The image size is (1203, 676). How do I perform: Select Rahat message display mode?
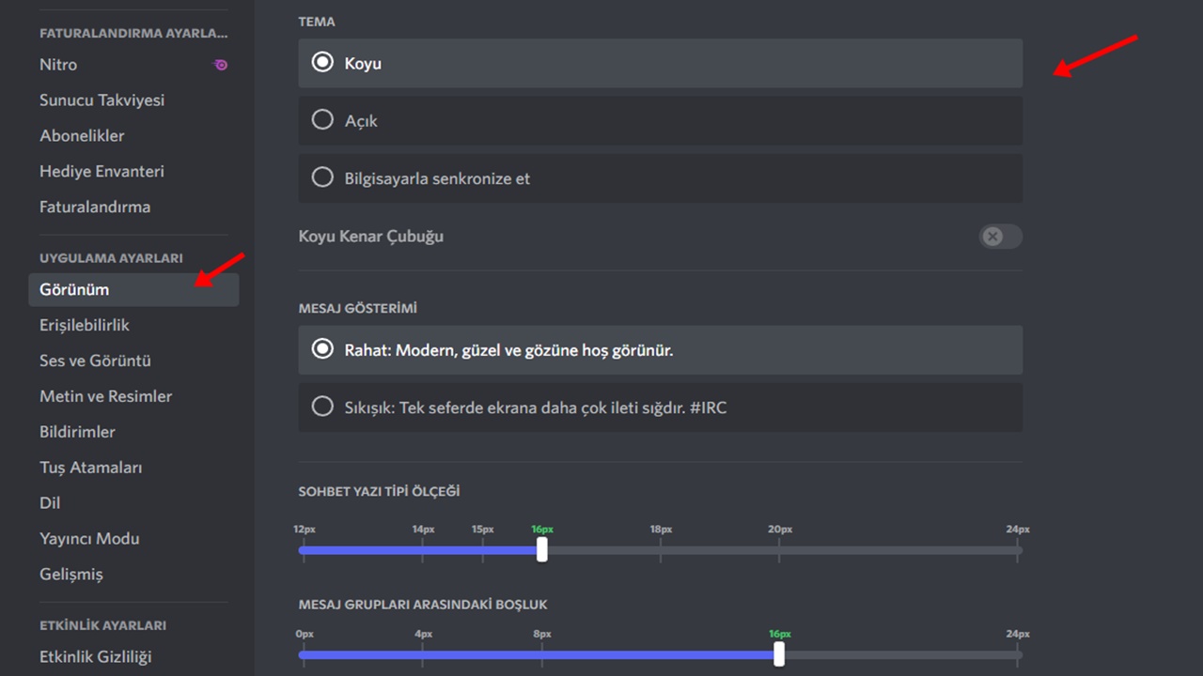tap(322, 349)
